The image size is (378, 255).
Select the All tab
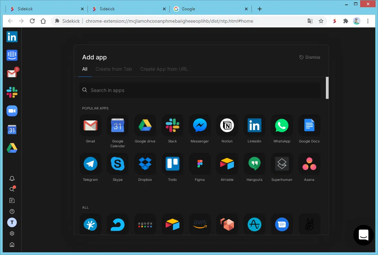point(85,69)
